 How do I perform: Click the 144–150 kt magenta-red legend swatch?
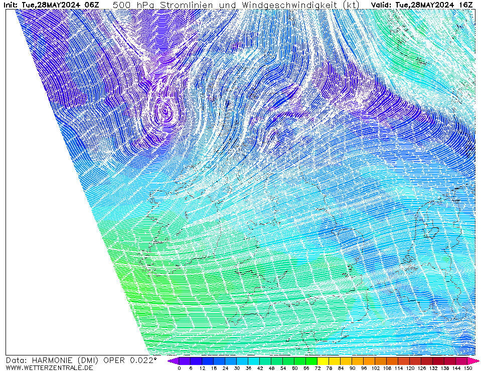(461, 361)
